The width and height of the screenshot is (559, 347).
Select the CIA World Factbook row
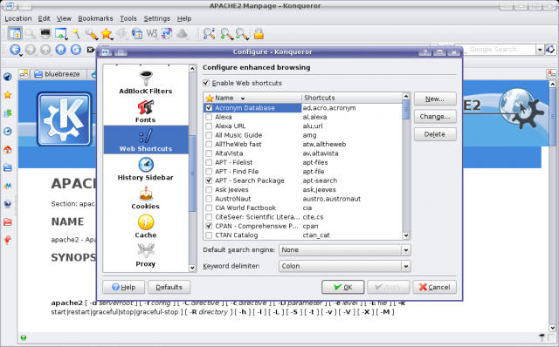coord(303,208)
